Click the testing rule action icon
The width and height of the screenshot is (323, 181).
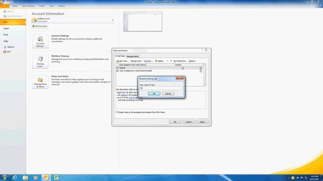183,68
